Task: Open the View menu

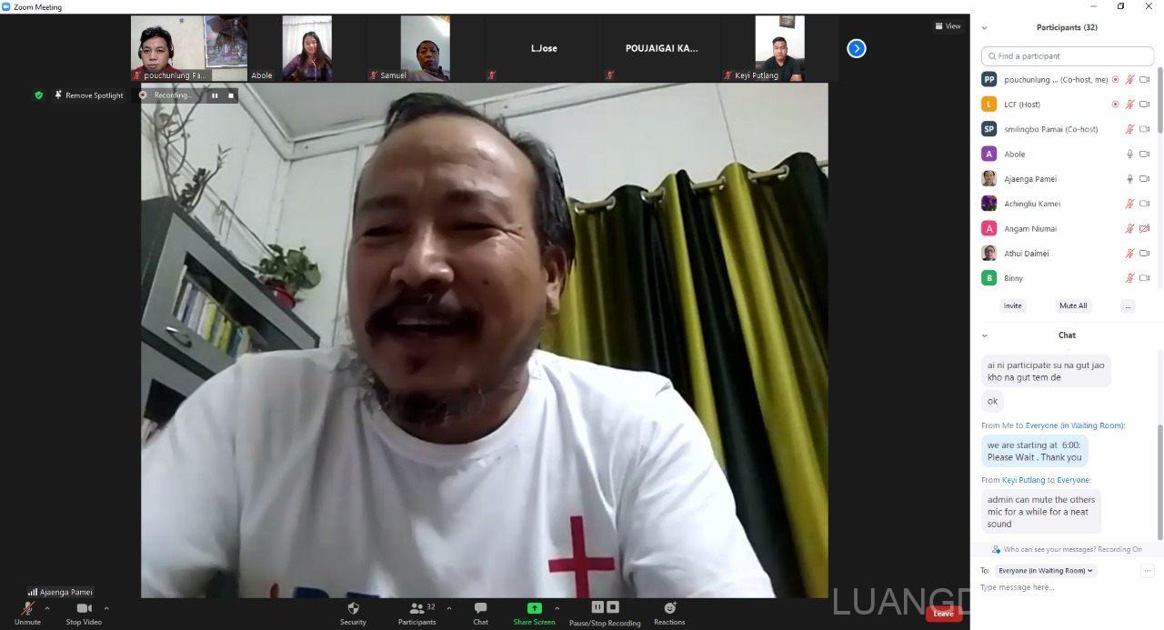Action: tap(948, 26)
